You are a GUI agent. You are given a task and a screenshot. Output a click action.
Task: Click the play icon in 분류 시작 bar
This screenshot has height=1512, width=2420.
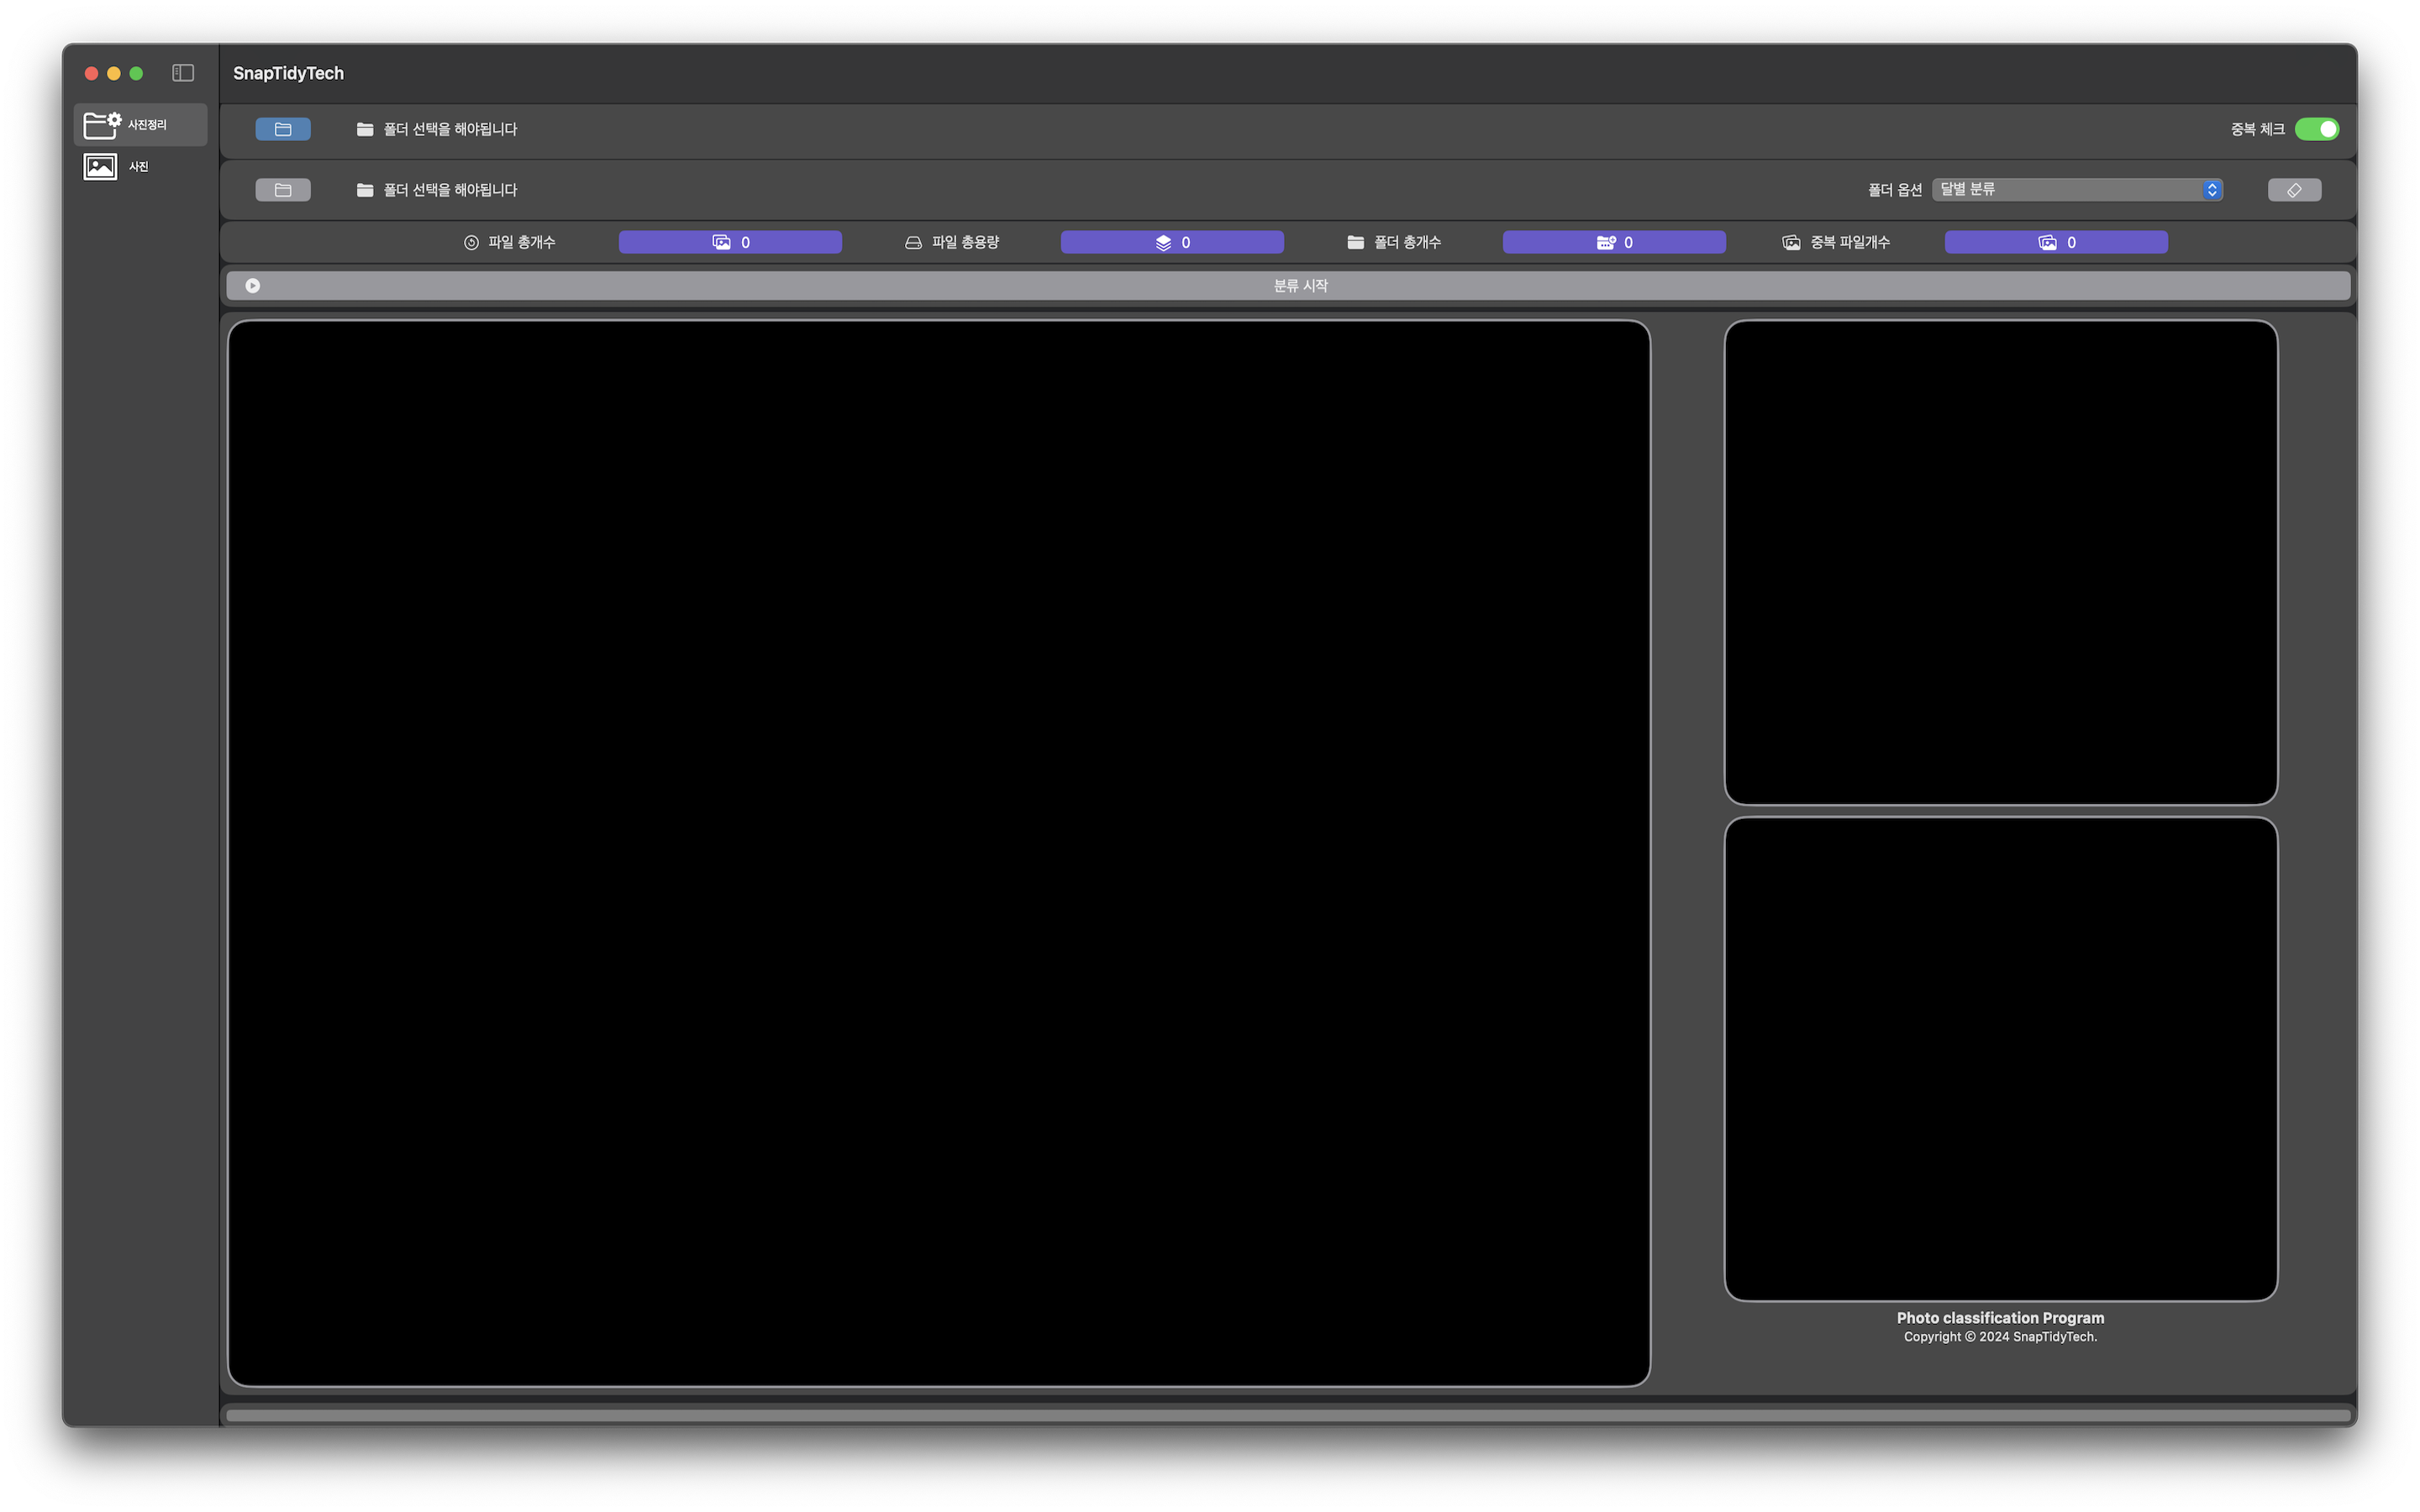point(253,286)
